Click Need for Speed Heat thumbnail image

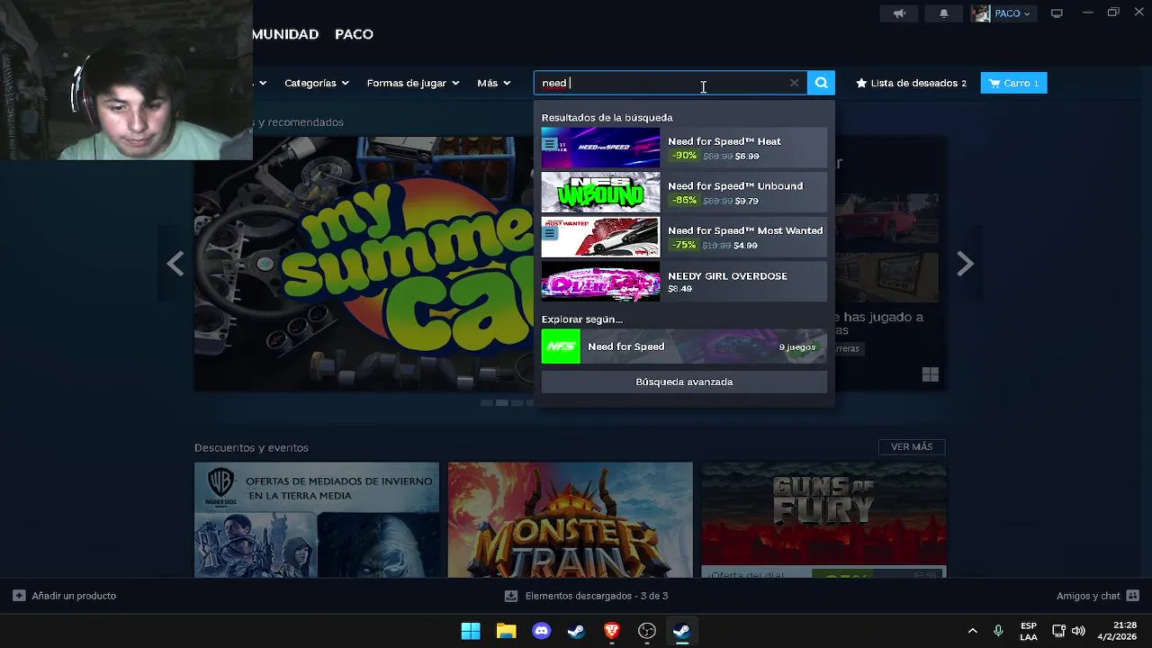[600, 148]
